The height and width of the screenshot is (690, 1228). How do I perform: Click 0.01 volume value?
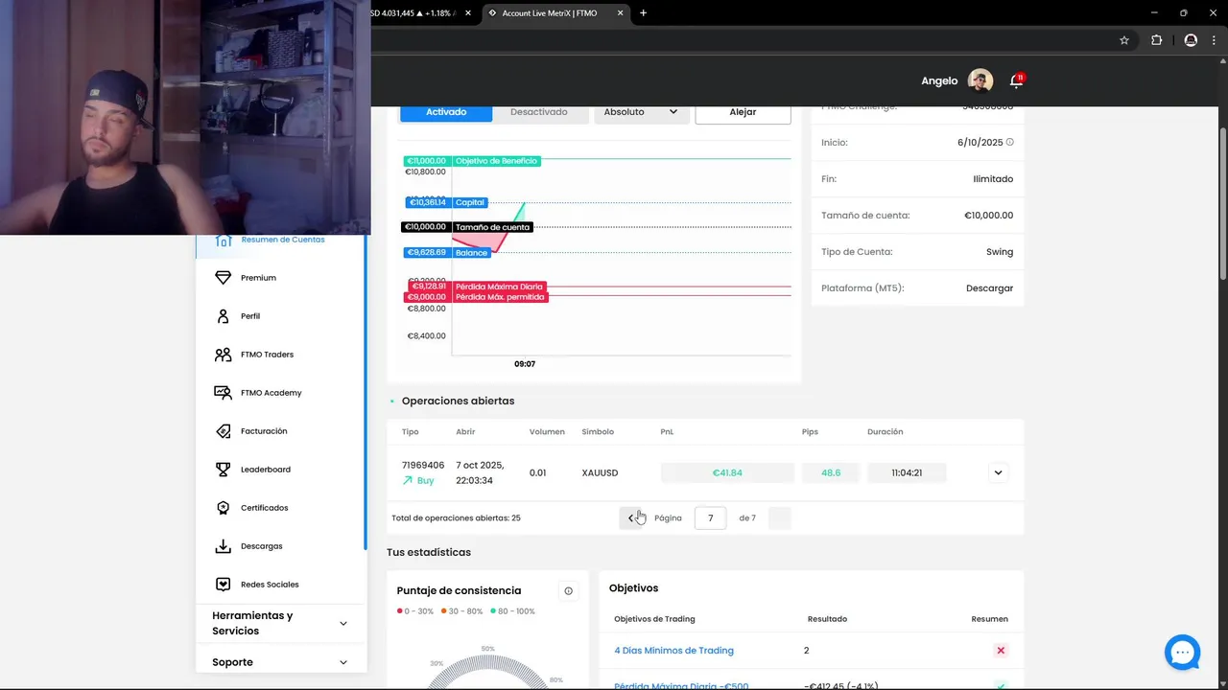[x=537, y=472]
